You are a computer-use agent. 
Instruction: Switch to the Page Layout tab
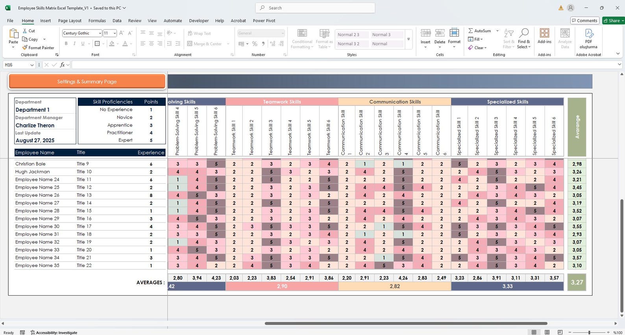(70, 21)
